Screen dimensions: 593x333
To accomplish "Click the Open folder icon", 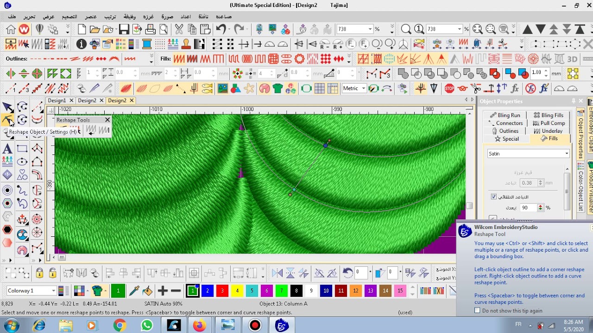I will point(95,29).
